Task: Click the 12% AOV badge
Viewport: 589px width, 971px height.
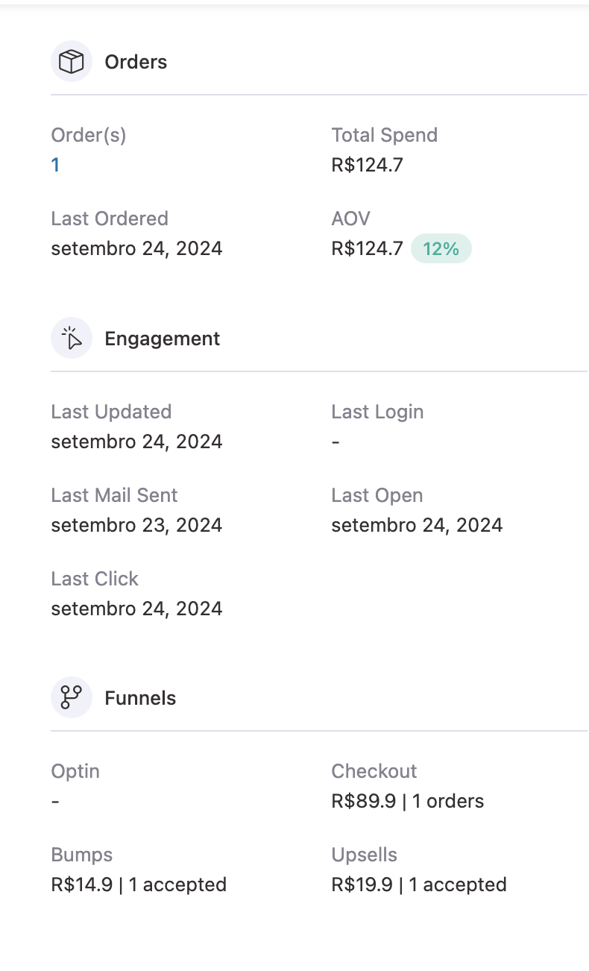Action: coord(441,248)
